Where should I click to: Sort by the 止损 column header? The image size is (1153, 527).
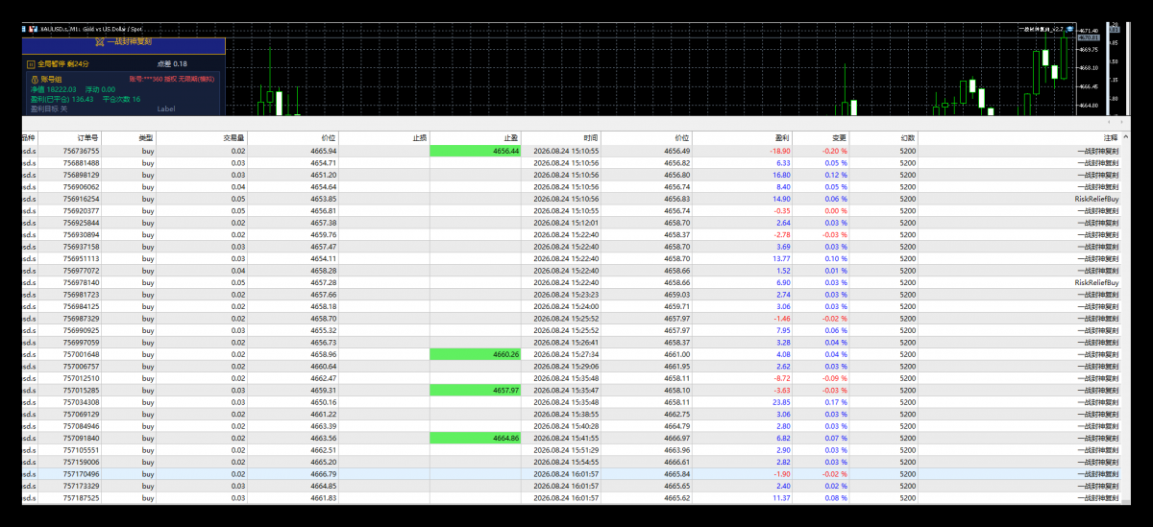point(385,138)
